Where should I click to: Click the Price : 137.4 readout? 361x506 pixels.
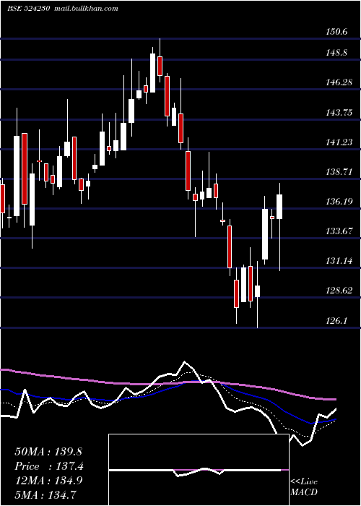tap(49, 466)
